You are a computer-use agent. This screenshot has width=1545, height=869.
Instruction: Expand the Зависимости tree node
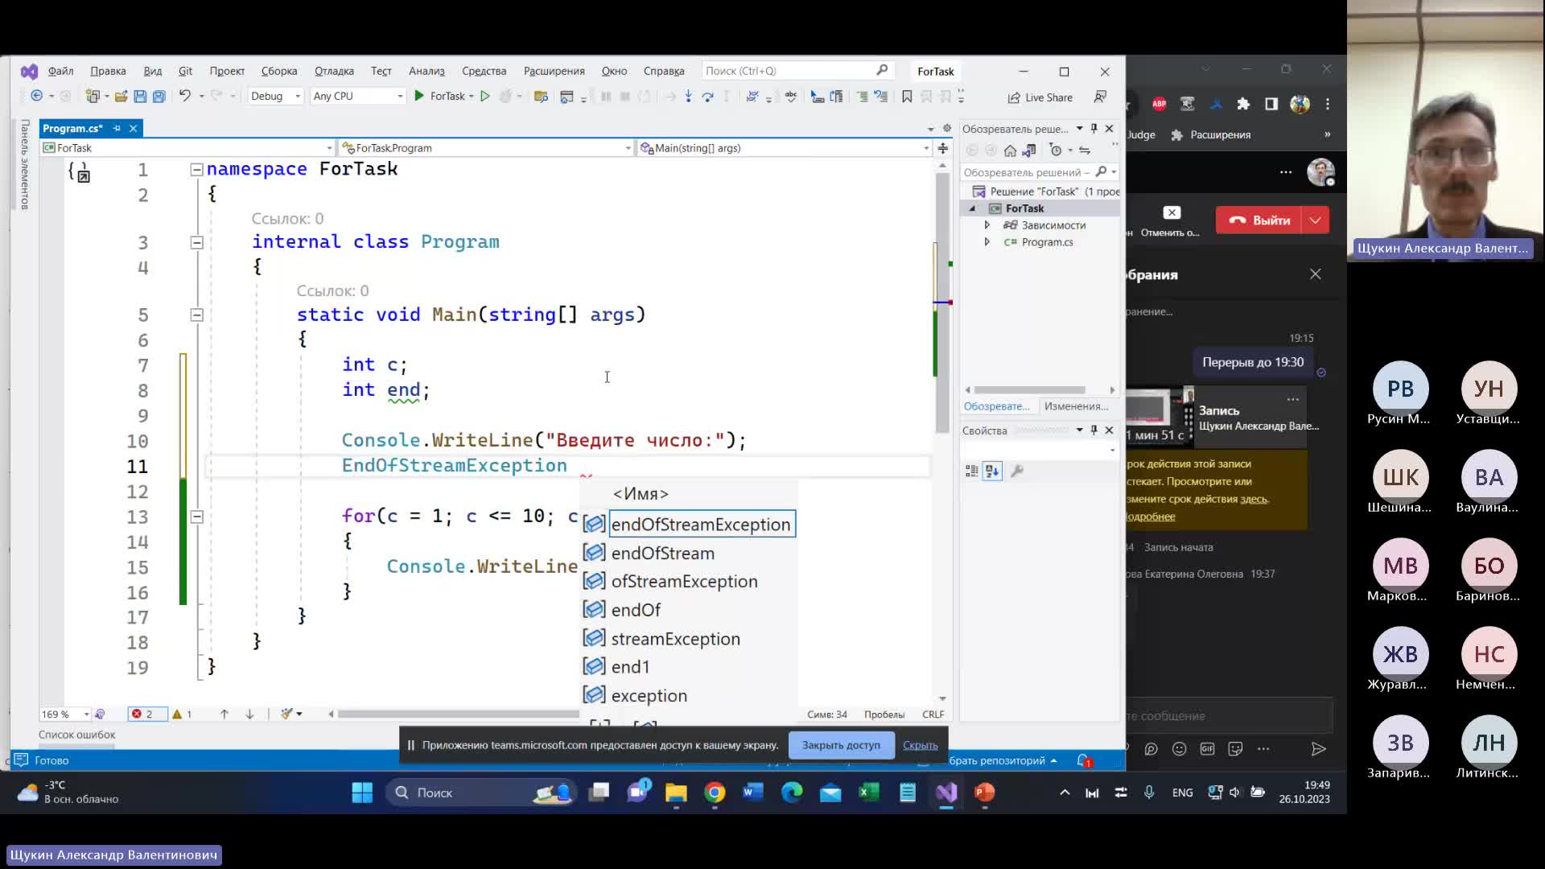pyautogui.click(x=987, y=225)
